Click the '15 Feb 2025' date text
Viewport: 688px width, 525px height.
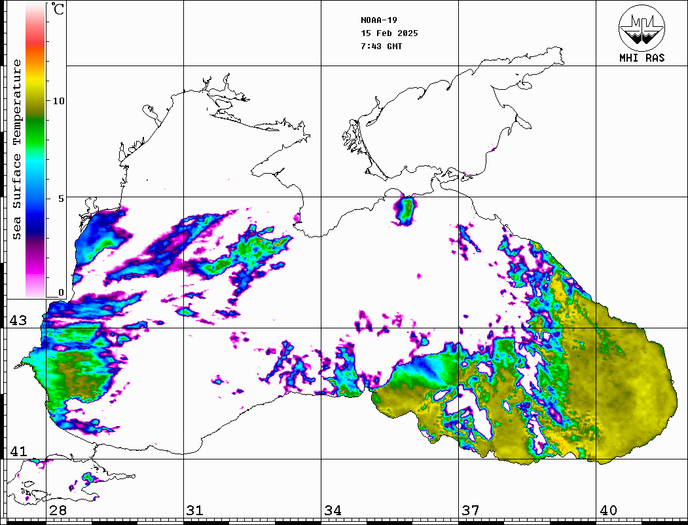tap(389, 33)
